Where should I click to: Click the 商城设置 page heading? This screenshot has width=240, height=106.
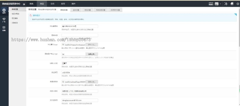[x=33, y=10]
